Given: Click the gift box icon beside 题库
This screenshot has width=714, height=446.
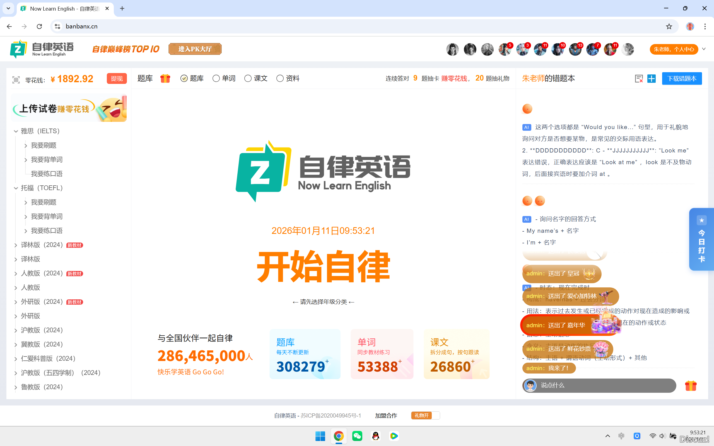Looking at the screenshot, I should (165, 78).
